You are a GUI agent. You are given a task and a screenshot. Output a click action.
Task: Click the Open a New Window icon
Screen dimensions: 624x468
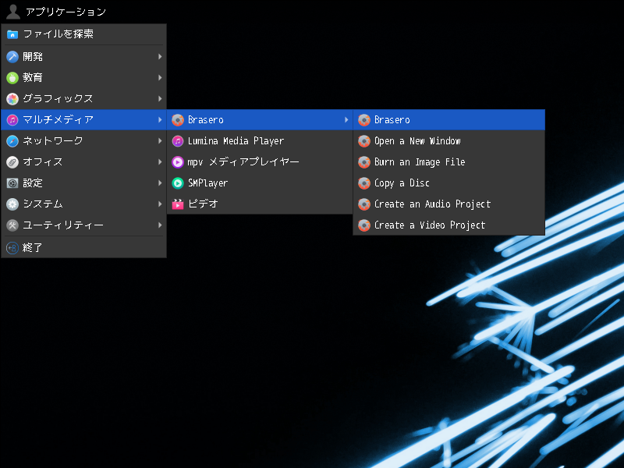click(x=364, y=141)
